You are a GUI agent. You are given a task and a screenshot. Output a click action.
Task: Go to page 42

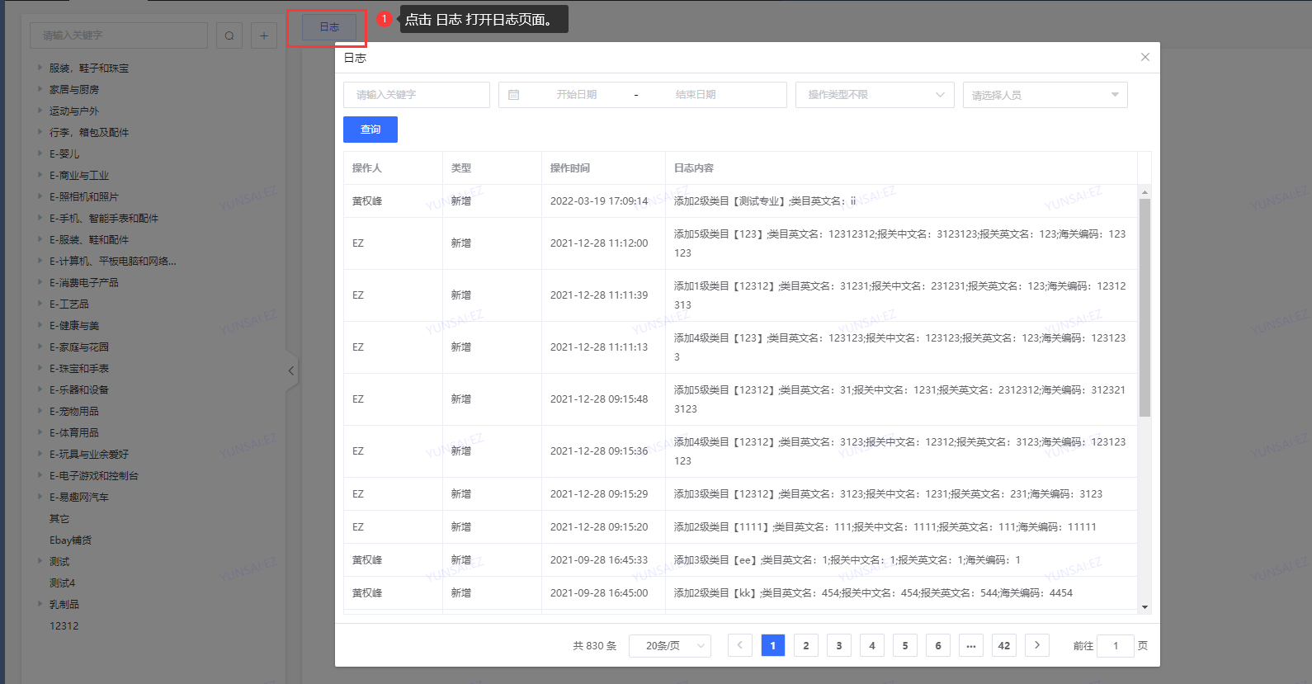tap(1003, 645)
